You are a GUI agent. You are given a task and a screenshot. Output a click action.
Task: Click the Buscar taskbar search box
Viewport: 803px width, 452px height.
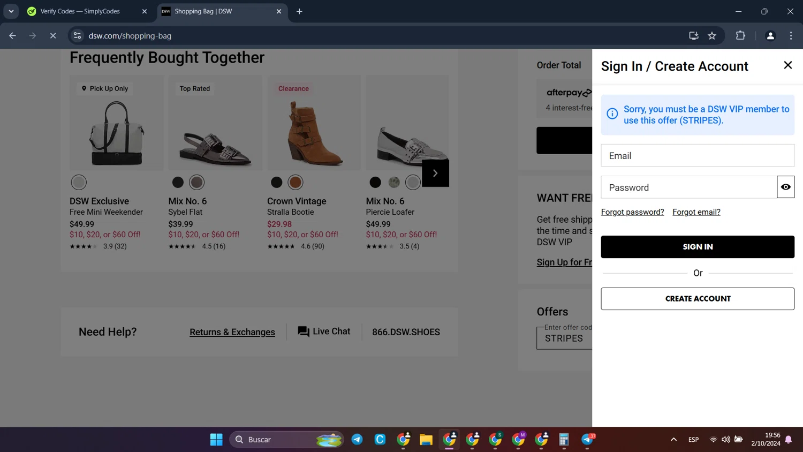click(286, 440)
